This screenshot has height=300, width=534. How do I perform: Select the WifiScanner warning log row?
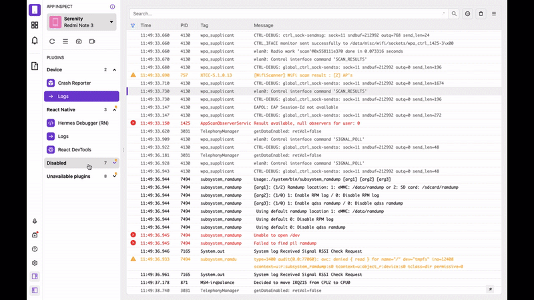(314, 75)
